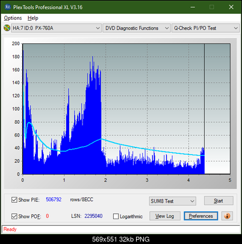This screenshot has width=242, height=244.
Task: Expand the Q-Check PI/PO Test dropdown
Action: pyautogui.click(x=206, y=28)
